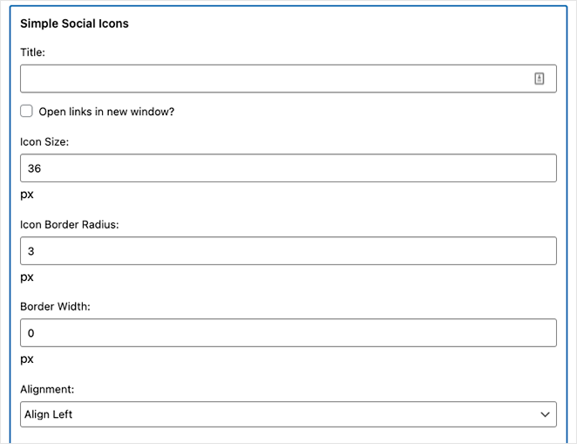Click the 'Border Width:' label
Image resolution: width=577 pixels, height=444 pixels.
pyautogui.click(x=55, y=306)
